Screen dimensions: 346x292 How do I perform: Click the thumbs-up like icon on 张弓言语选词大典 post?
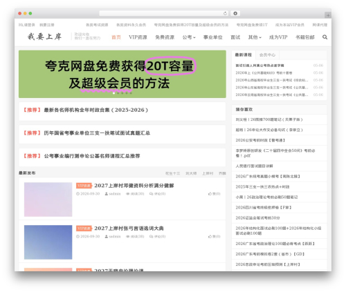click(210, 237)
